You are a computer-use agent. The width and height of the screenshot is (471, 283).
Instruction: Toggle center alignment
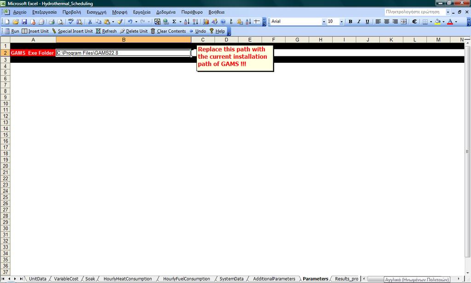pyautogui.click(x=386, y=22)
